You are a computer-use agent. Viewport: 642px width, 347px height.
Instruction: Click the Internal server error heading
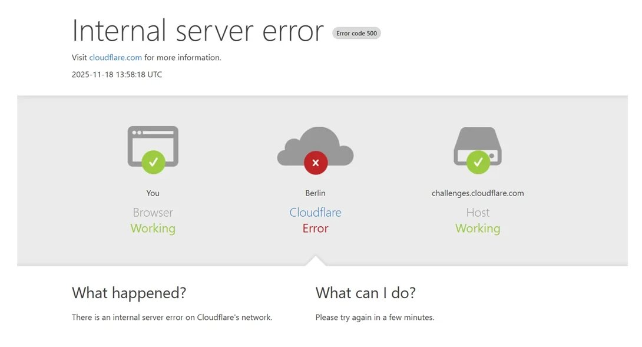(197, 31)
